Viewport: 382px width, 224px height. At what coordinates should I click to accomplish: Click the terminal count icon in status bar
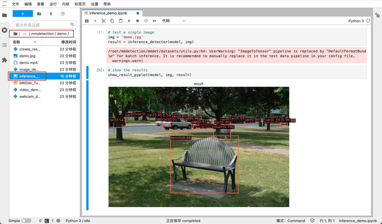(x=47, y=221)
